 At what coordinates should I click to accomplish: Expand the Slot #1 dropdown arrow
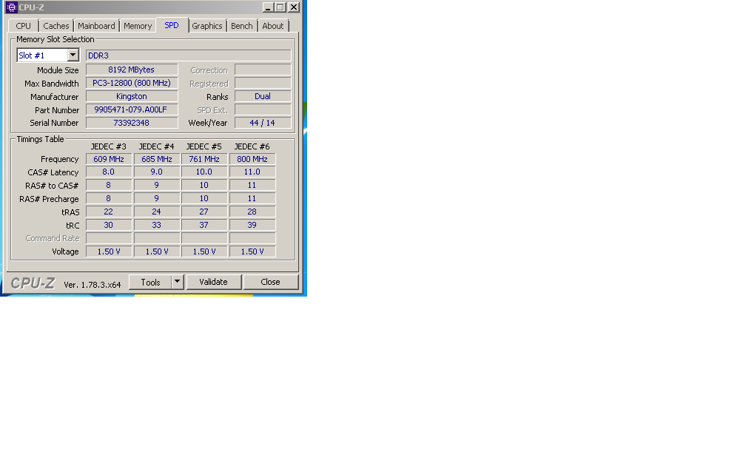pyautogui.click(x=73, y=55)
